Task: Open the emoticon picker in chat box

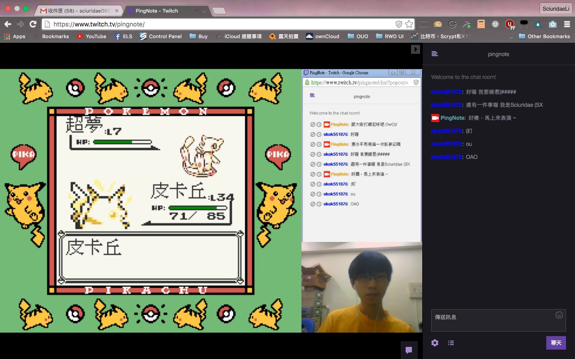Action: (559, 315)
